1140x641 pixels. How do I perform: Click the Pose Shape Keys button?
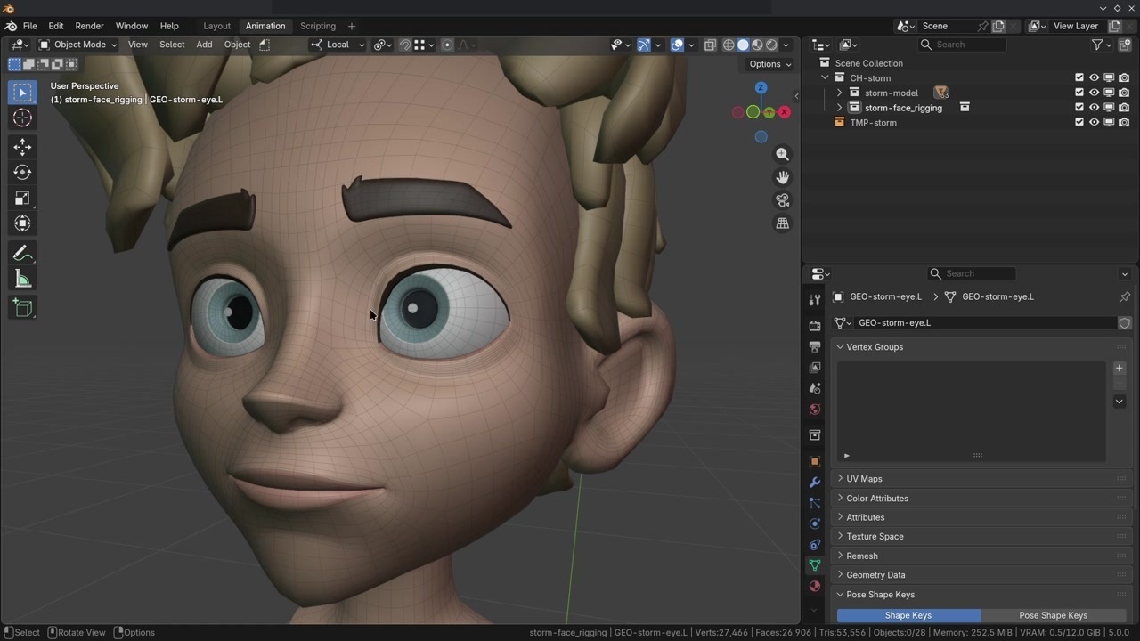(x=1053, y=615)
